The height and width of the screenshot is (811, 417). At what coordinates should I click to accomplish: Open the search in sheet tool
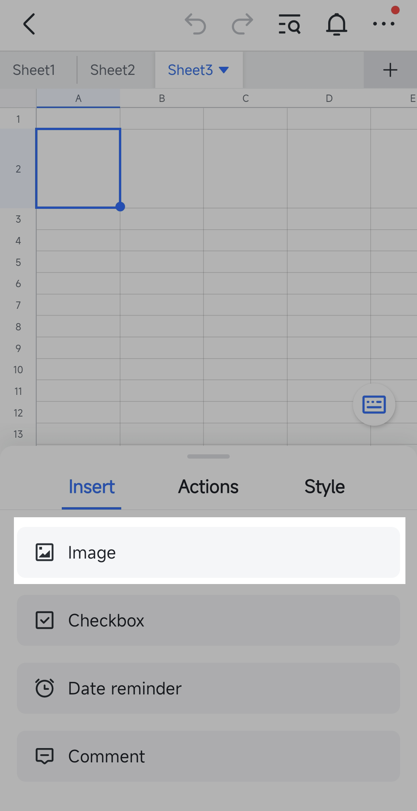point(290,24)
